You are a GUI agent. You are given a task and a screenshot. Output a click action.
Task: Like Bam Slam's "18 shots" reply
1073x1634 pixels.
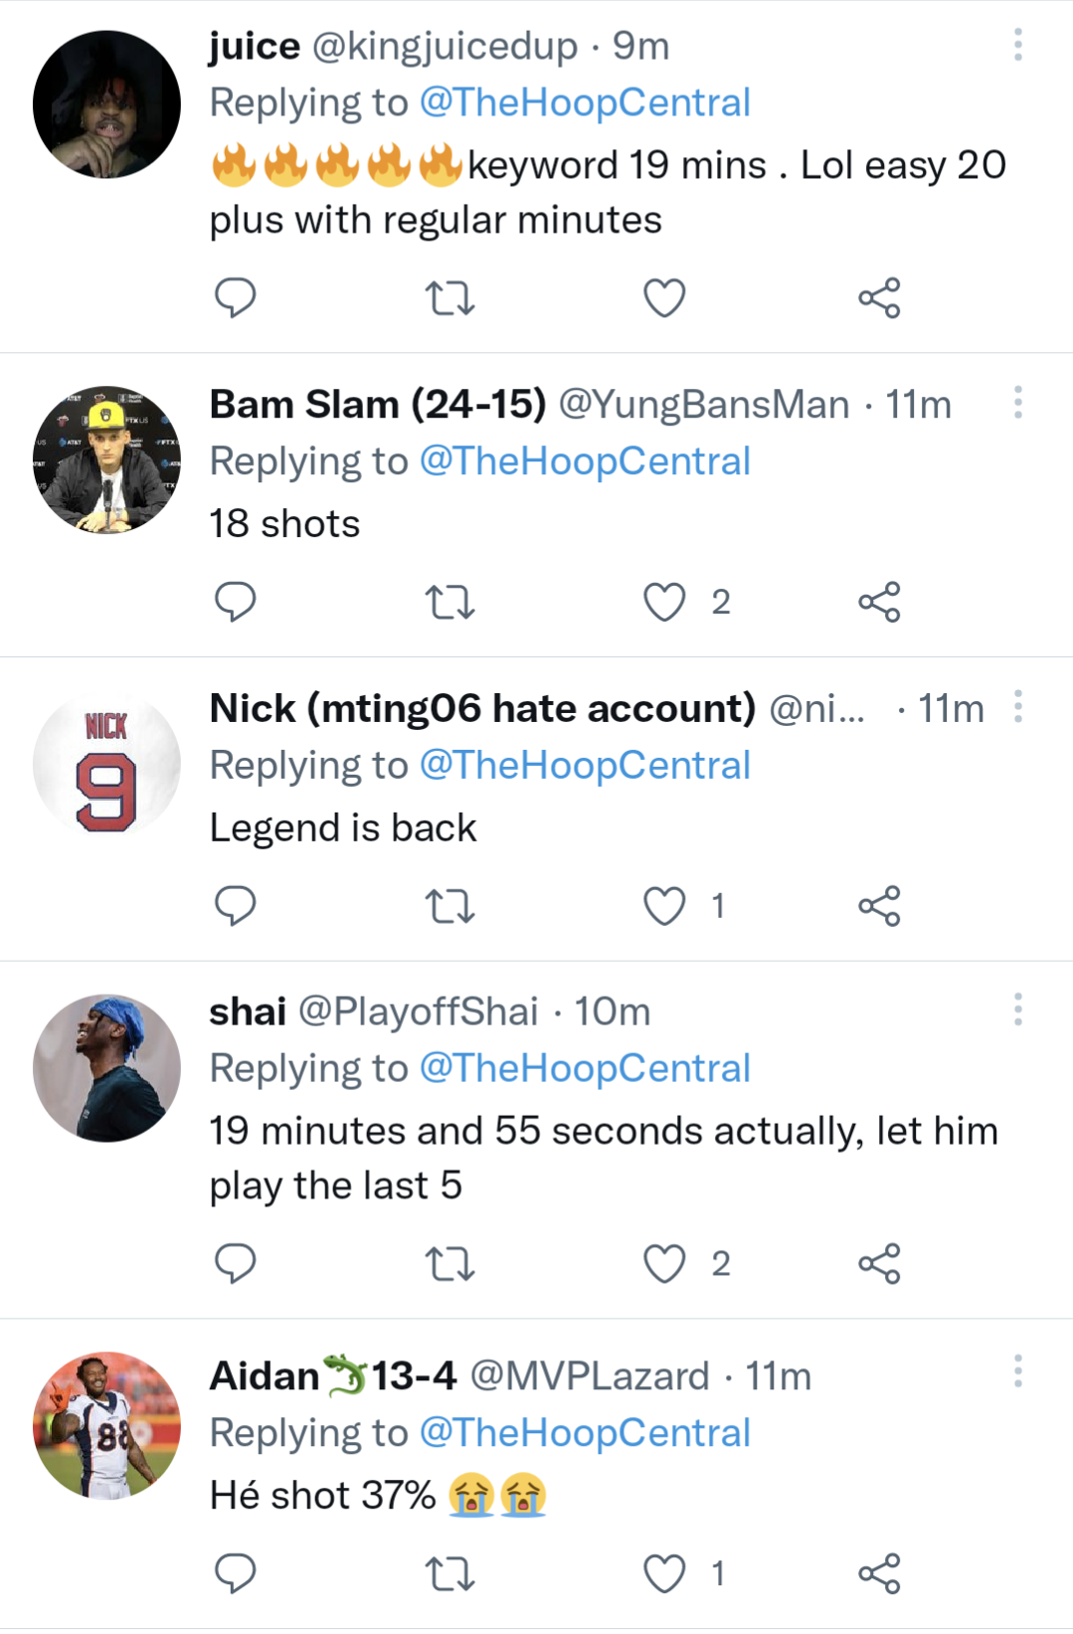point(663,601)
